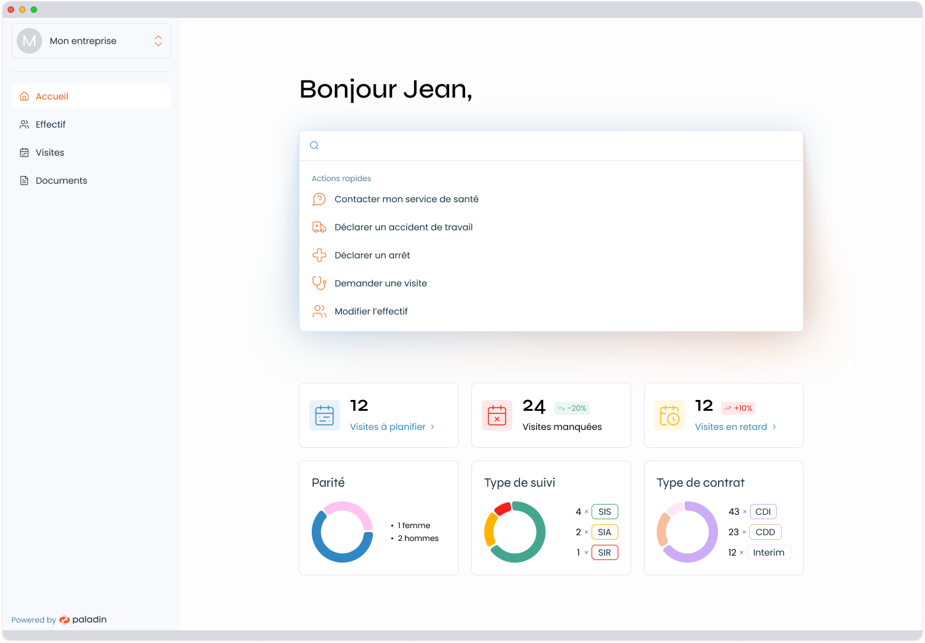Click the ambulance icon for work accident

(319, 227)
